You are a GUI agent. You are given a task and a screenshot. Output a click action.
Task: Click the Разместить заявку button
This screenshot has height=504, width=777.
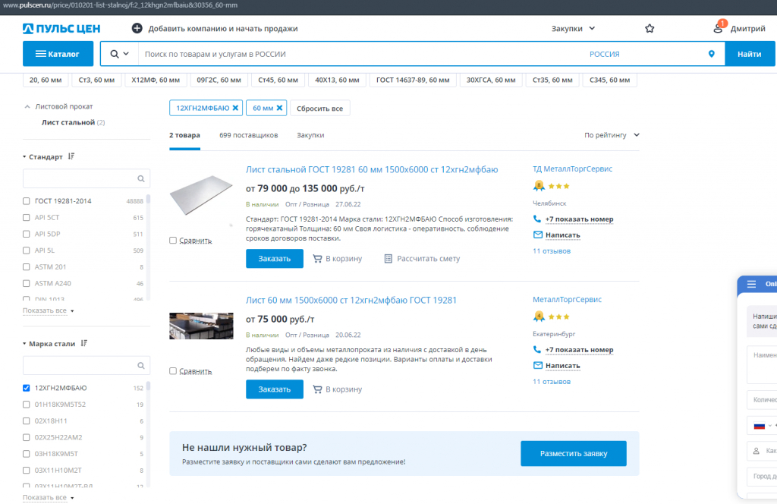coord(574,453)
